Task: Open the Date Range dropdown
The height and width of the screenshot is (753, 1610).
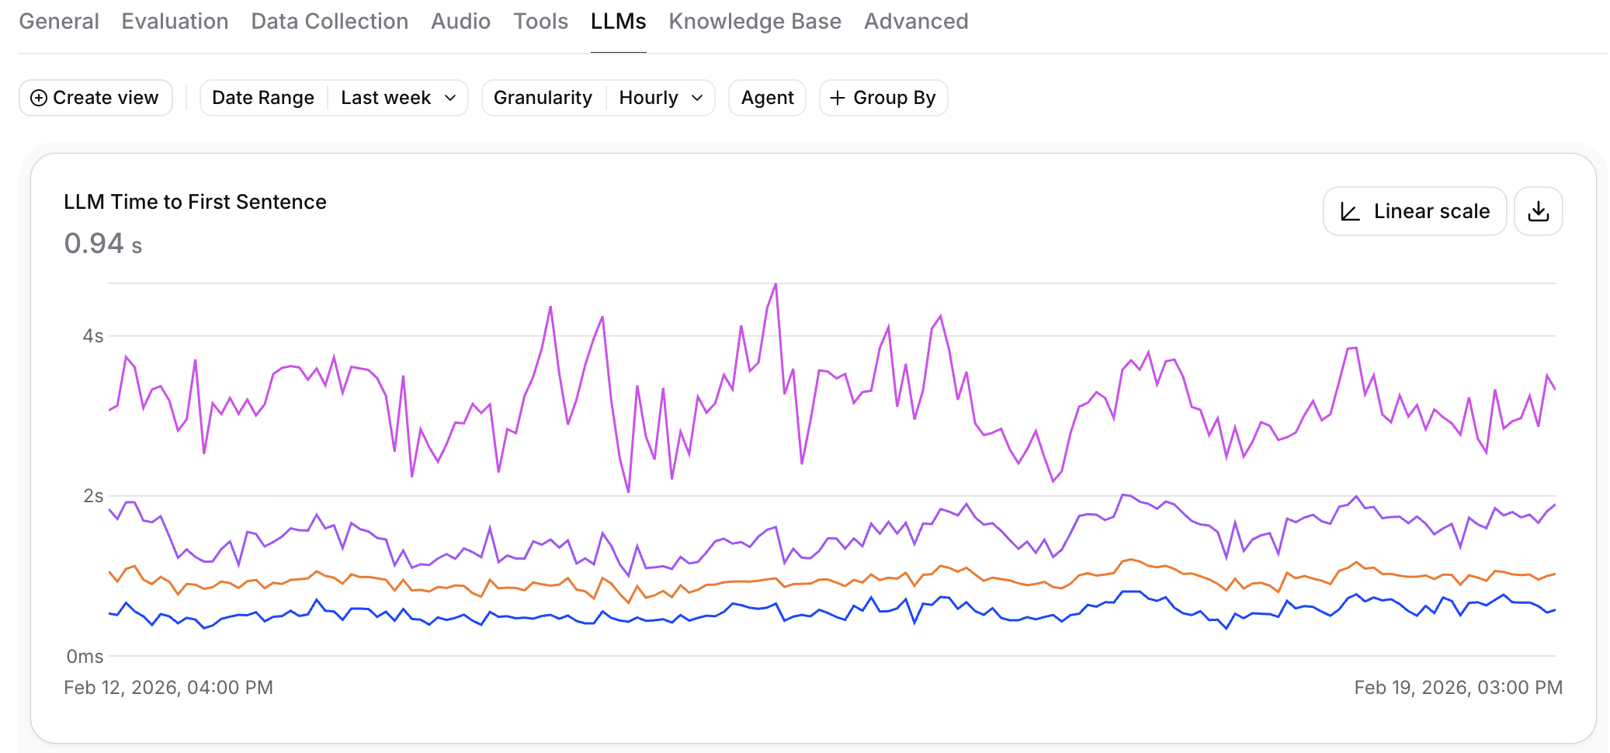Action: 262,98
